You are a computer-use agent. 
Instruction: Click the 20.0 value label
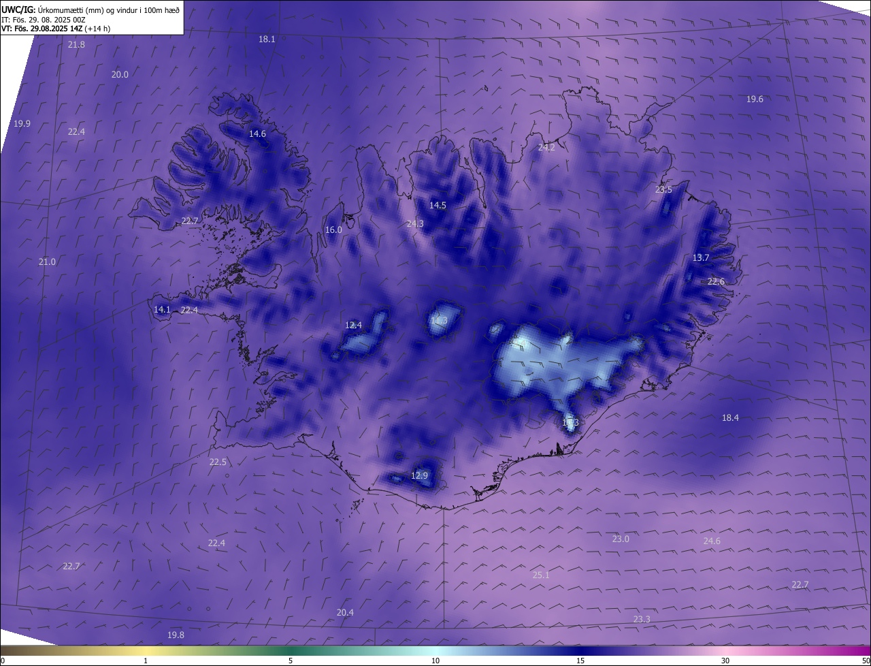(x=120, y=74)
